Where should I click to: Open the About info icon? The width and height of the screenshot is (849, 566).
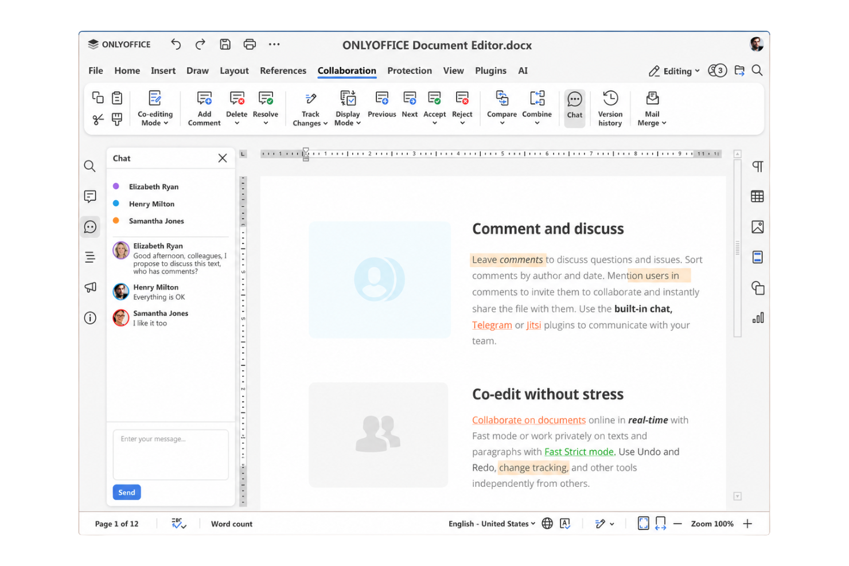90,318
